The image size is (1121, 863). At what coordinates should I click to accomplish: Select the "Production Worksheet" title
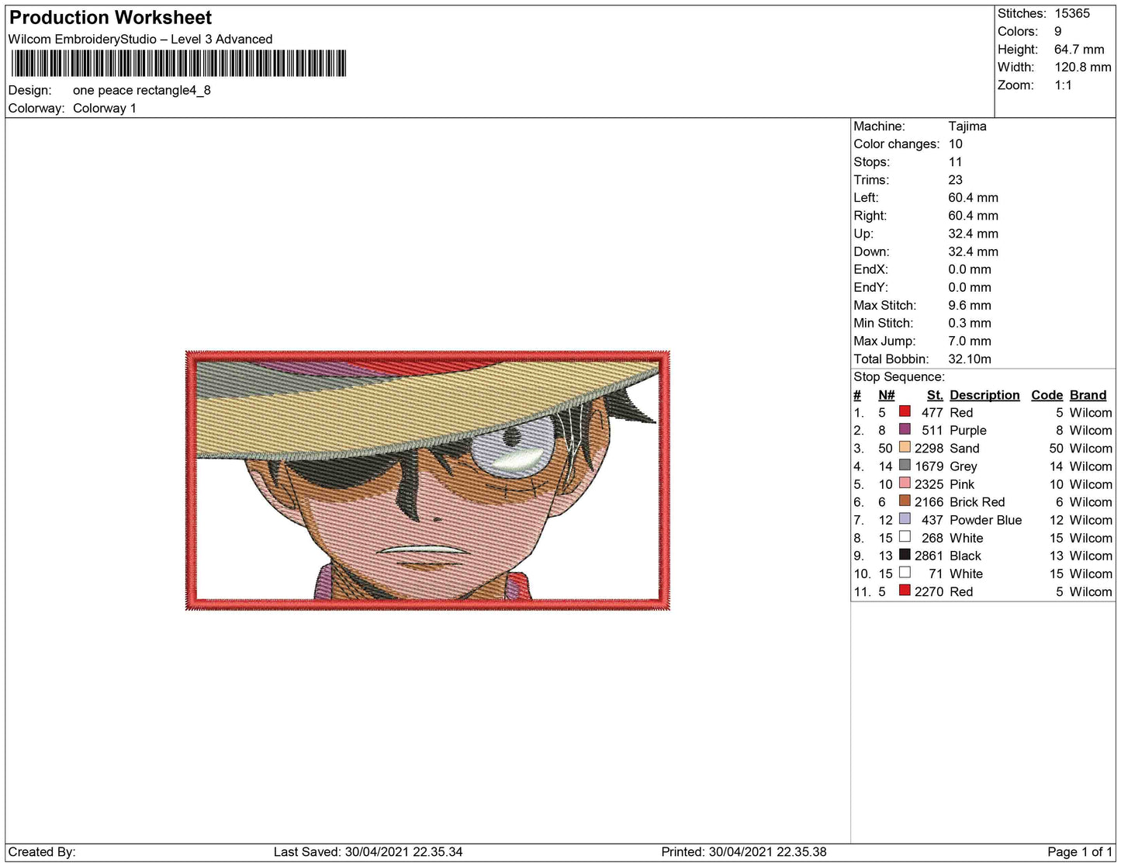(x=110, y=17)
